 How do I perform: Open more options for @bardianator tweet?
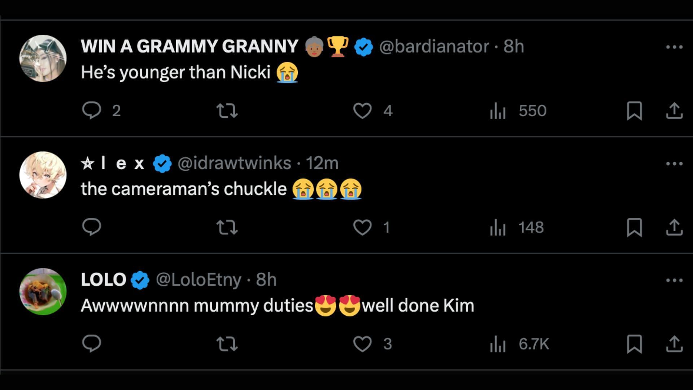(x=674, y=47)
